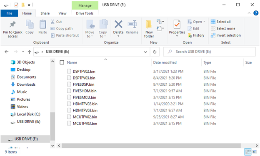Image resolution: width=260 pixels, height=156 pixels.
Task: Select file HDMTFV03.bin
Action: coord(85,111)
